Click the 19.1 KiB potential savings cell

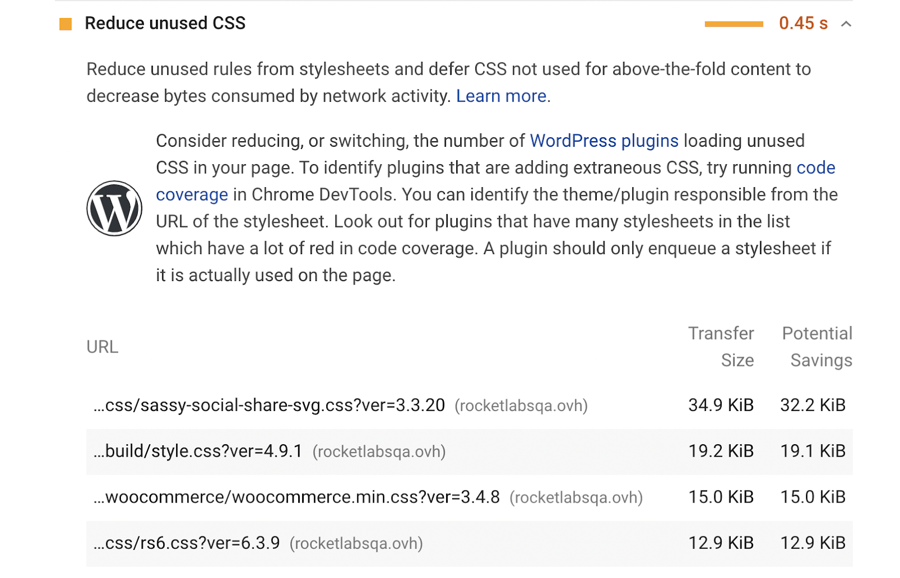pos(812,451)
